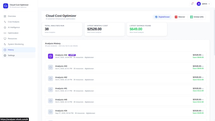The image size is (215, 121).
Task: Open Resources page
Action: [19, 39]
